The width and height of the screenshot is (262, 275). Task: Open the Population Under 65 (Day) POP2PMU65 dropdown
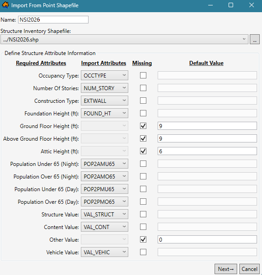coord(104,189)
